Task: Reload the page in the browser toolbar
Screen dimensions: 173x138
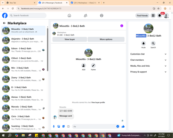Action: tap(13, 9)
